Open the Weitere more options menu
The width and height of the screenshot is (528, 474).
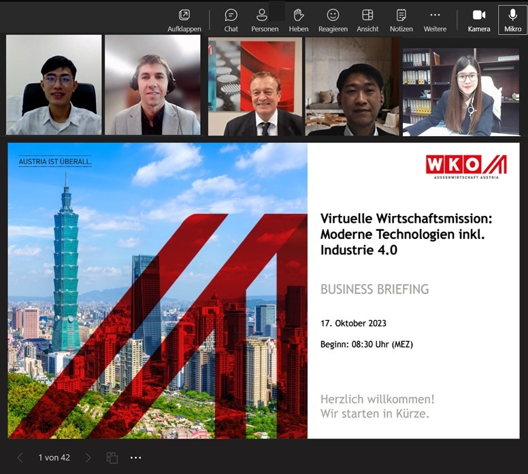[x=435, y=20]
